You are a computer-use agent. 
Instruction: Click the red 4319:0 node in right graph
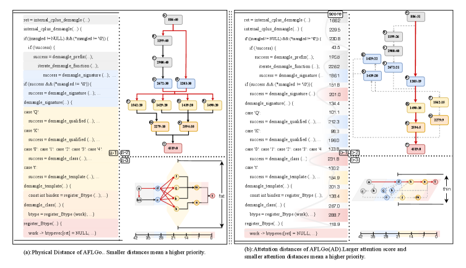click(415, 149)
